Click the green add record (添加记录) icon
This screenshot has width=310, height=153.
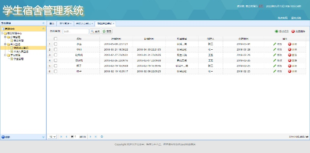click(276, 31)
